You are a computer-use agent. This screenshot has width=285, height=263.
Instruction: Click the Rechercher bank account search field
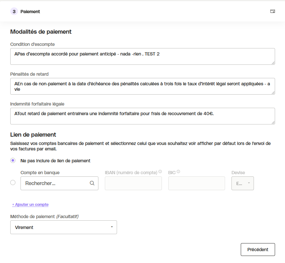coord(59,183)
